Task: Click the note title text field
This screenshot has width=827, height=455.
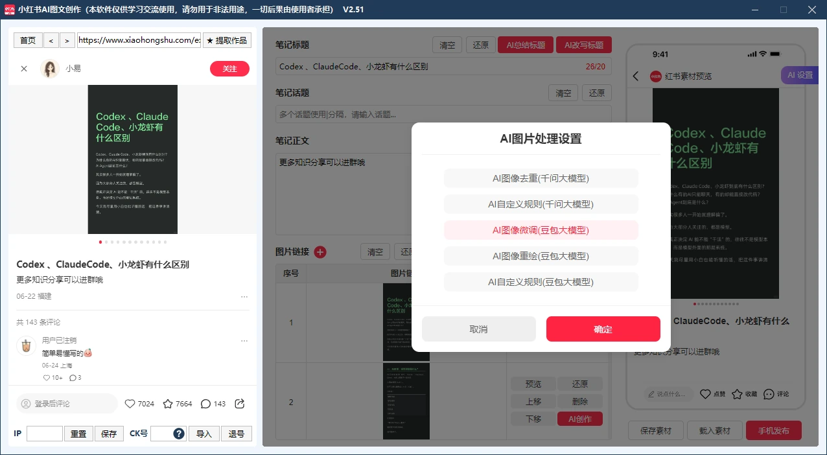Action: coord(443,66)
